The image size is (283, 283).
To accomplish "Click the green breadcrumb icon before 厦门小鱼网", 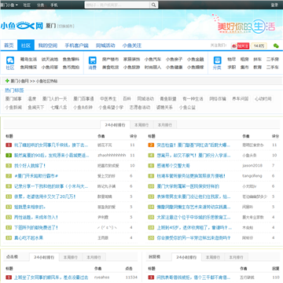I will click(7, 81).
